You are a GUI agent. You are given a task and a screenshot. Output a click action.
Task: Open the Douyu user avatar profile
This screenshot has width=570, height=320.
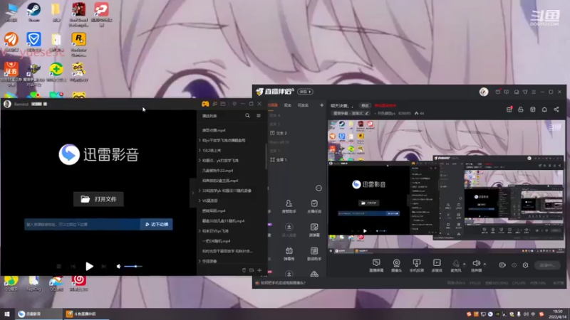484,92
